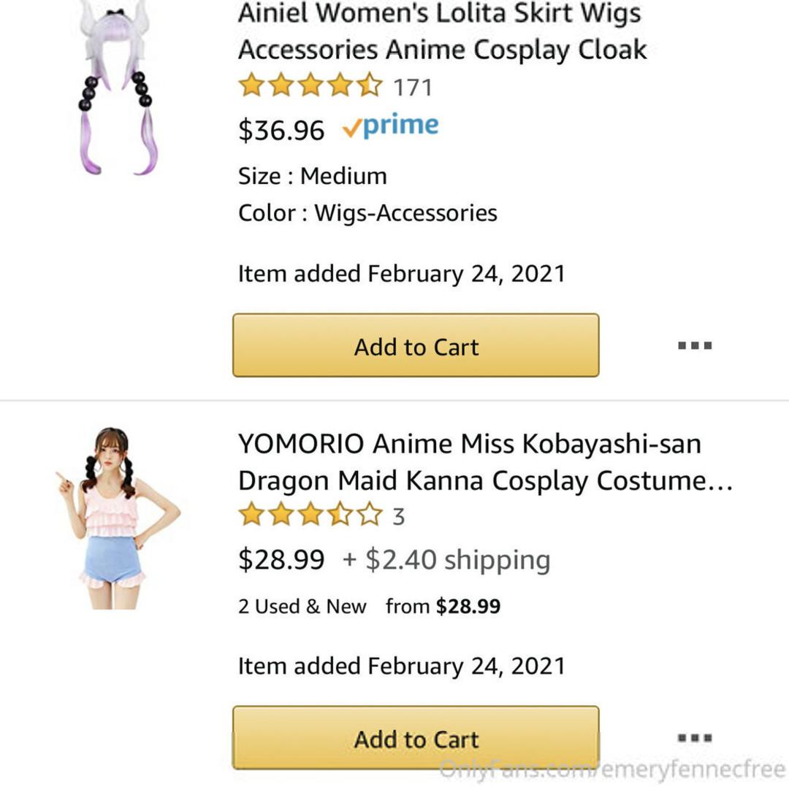Click the Prime badge icon

391,127
